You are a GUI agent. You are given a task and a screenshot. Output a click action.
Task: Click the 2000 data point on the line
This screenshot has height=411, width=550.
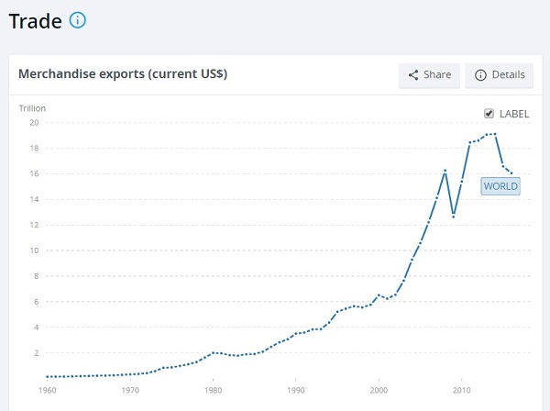379,295
